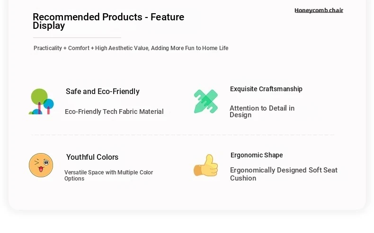Screen dimensions: 374x233
Task: Click the Ergonomic Shape heading
Action: coord(257,155)
